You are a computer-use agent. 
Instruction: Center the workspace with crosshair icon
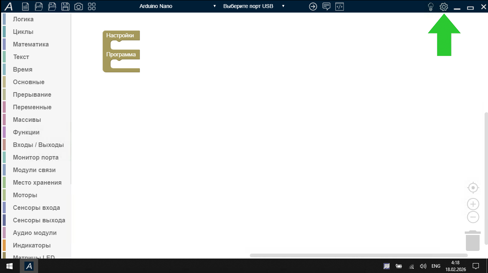click(x=473, y=188)
